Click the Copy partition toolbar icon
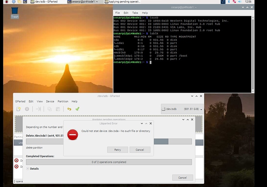 pyautogui.click(x=50, y=109)
